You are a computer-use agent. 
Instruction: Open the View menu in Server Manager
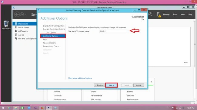pyautogui.click(x=182, y=14)
